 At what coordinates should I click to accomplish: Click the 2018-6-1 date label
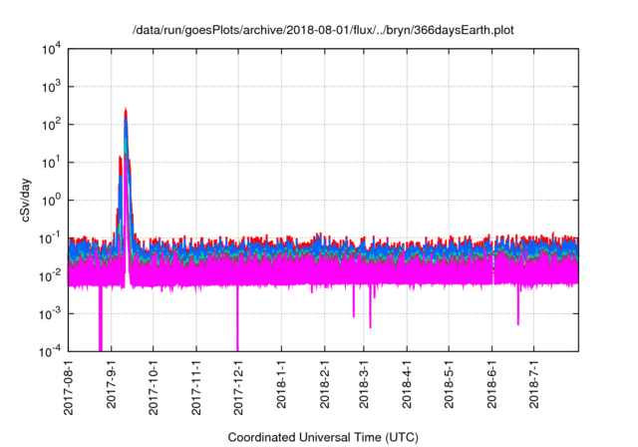491,384
